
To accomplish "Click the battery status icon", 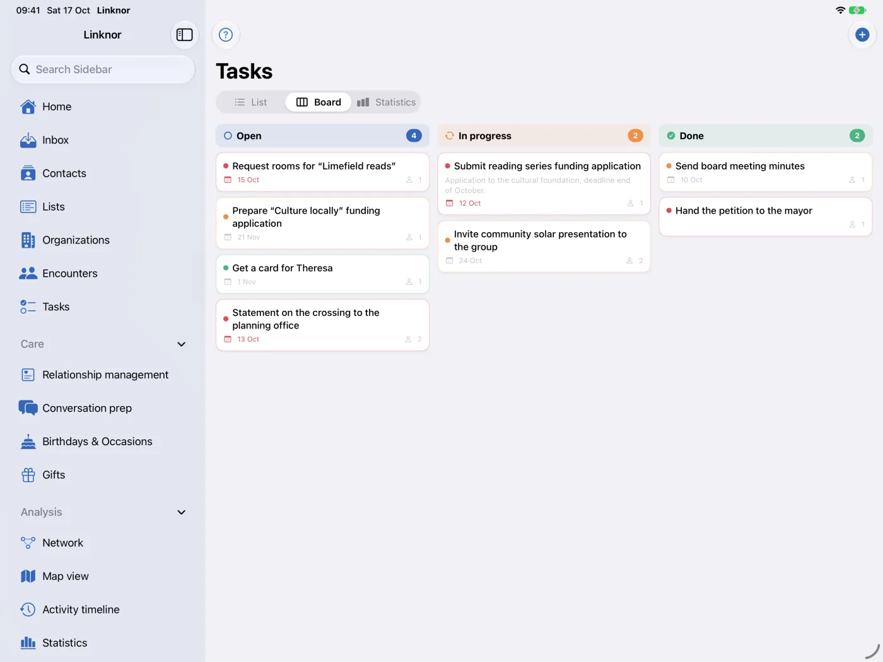I will point(858,10).
